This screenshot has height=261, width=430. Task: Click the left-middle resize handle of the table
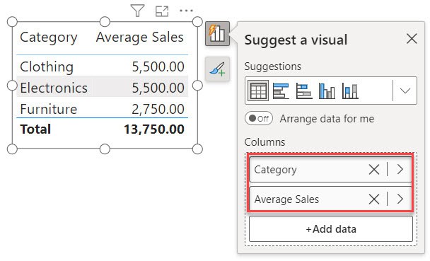[12, 86]
